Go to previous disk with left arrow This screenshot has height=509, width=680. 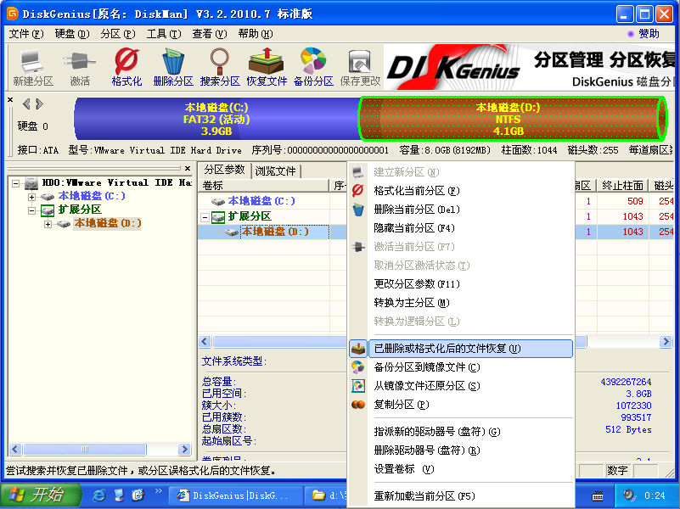tap(26, 104)
